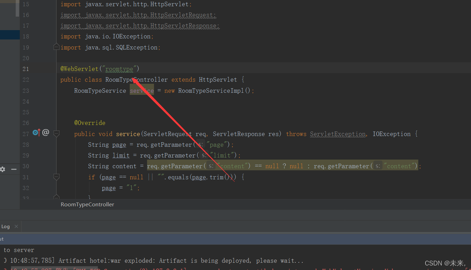The image size is (471, 270).
Task: Click the overriding-method gutter icon on line 27
Action: pyautogui.click(x=36, y=132)
